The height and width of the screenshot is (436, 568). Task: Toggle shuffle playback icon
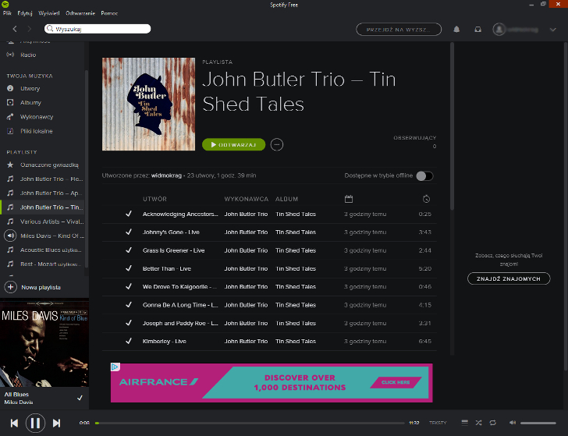click(x=478, y=423)
